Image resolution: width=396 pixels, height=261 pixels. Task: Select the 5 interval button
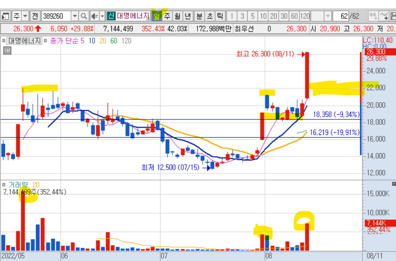tap(253, 16)
